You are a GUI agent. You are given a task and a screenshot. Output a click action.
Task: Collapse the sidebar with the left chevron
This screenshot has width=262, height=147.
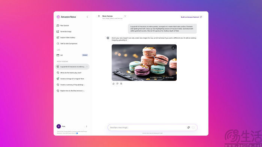[x=87, y=17]
